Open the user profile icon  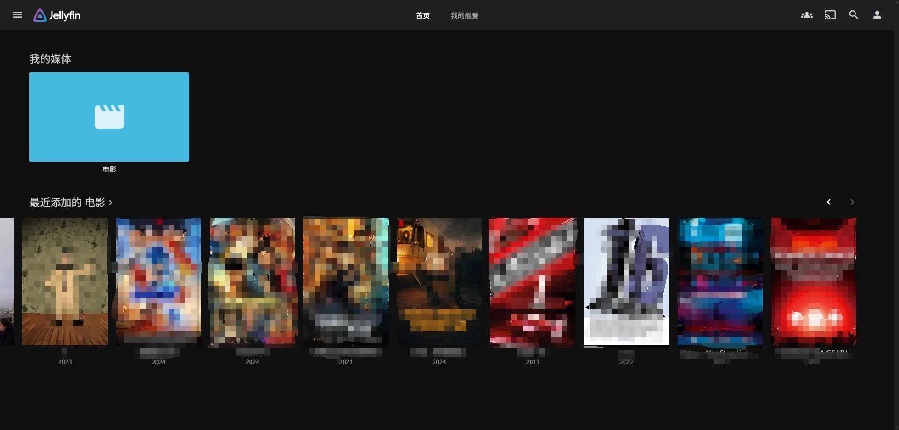coord(877,15)
